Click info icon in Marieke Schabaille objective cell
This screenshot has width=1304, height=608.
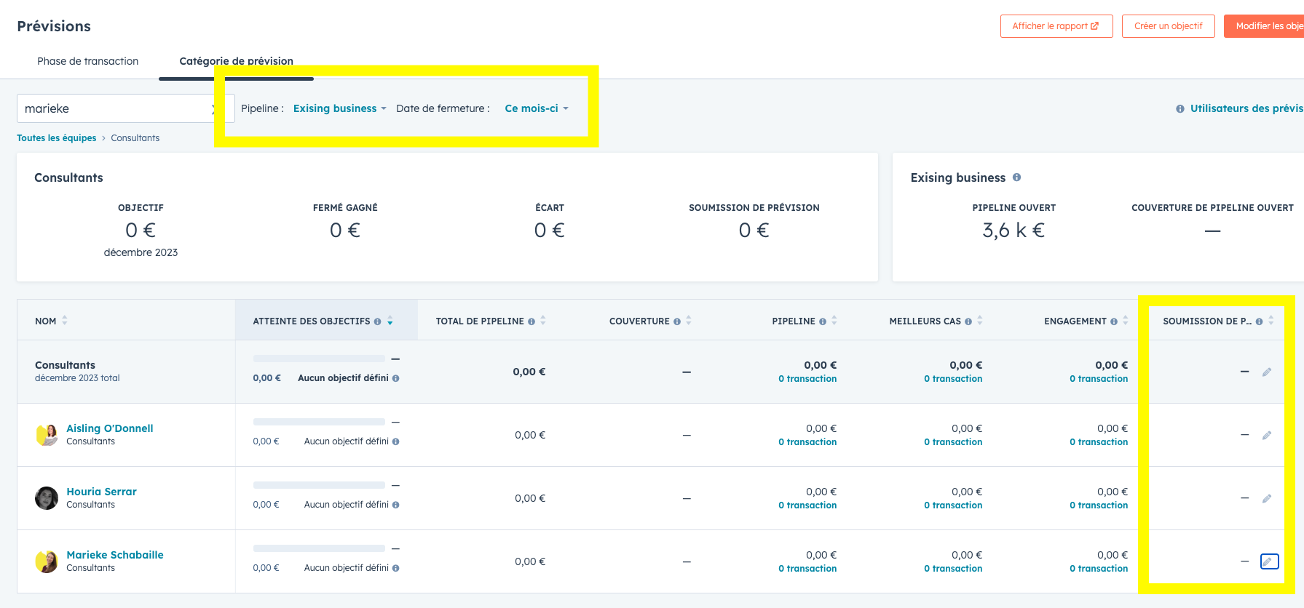(396, 568)
